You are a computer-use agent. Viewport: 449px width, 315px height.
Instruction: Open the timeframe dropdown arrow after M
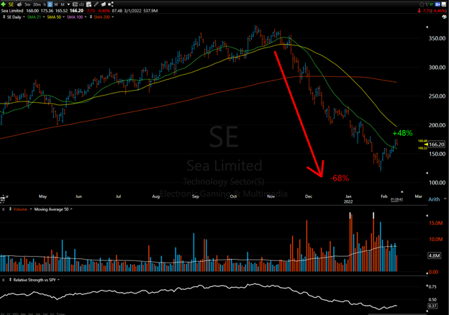[68, 4]
